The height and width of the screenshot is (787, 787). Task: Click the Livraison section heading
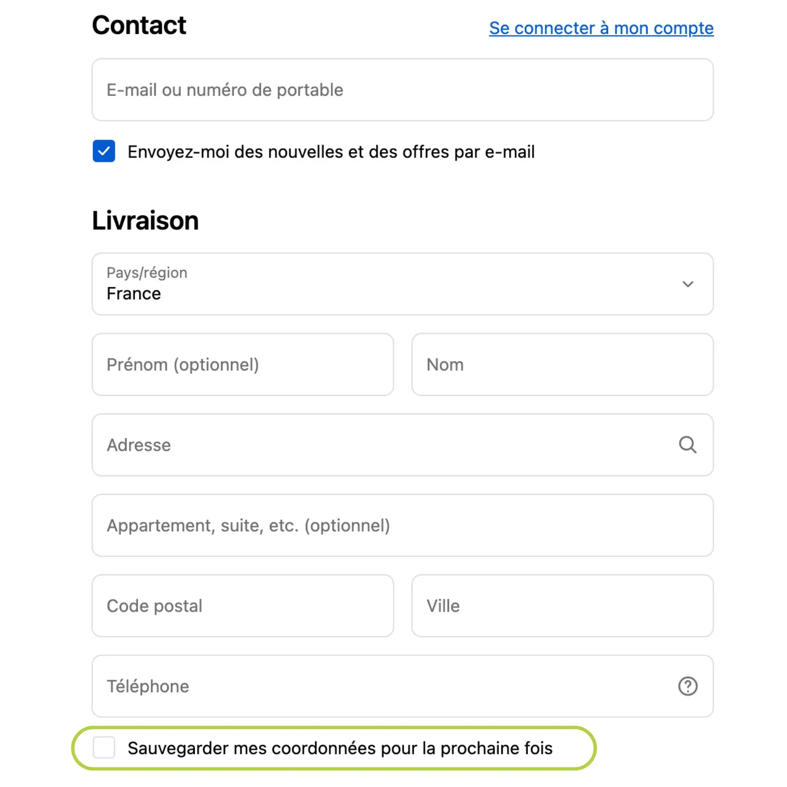(146, 221)
